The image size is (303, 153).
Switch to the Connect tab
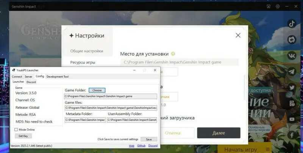17,77
